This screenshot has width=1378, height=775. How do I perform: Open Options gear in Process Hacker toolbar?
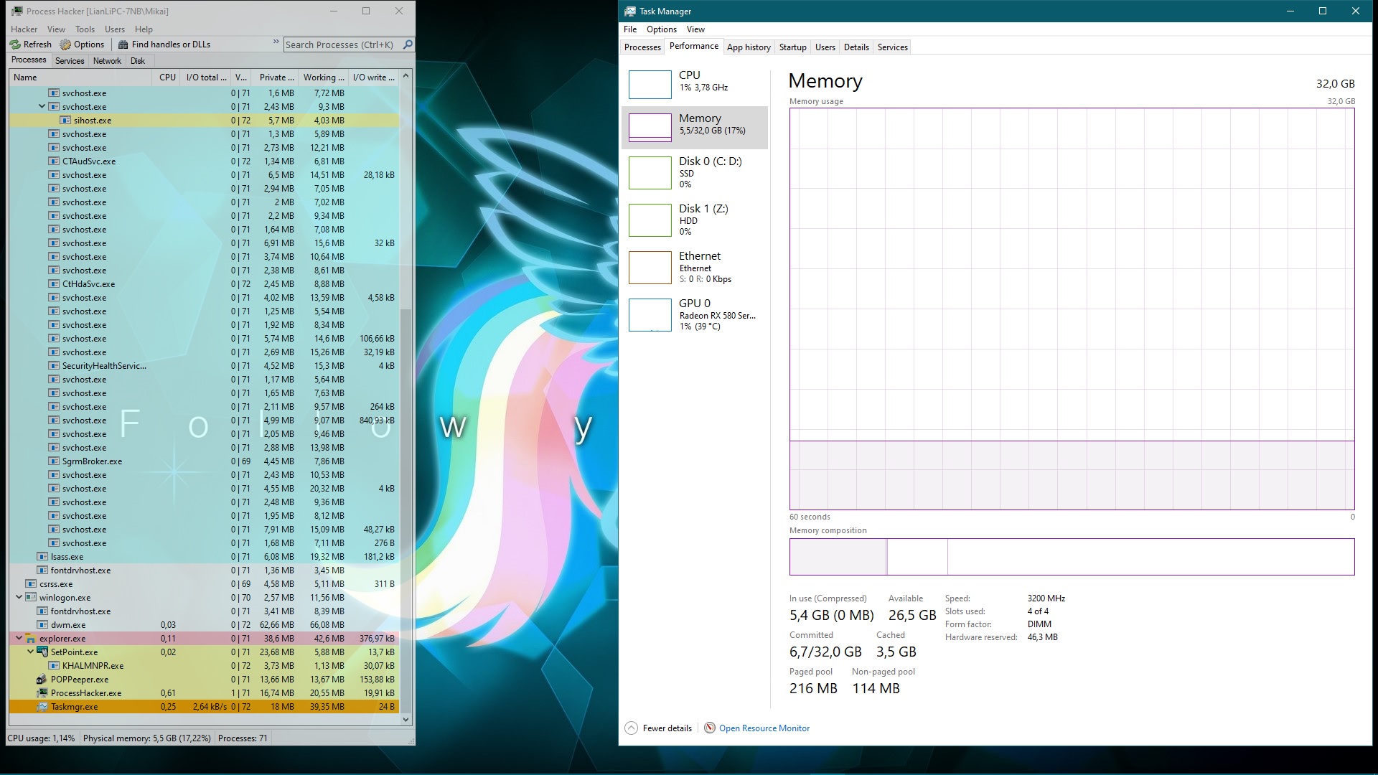click(x=65, y=44)
